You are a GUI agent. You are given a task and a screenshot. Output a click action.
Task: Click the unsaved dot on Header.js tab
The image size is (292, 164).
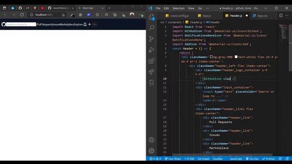pos(247,15)
